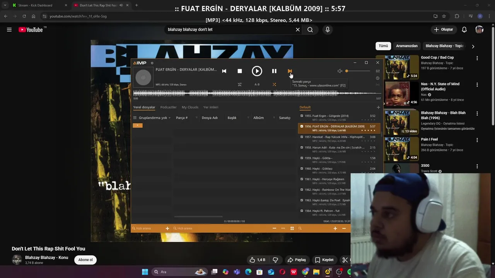
Task: Select the Default playlist tab
Action: 305,107
